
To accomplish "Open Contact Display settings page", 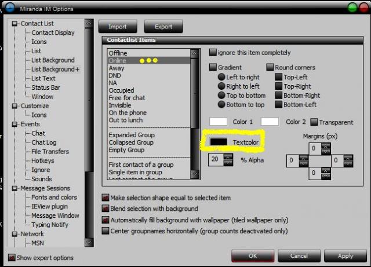I will (x=53, y=32).
